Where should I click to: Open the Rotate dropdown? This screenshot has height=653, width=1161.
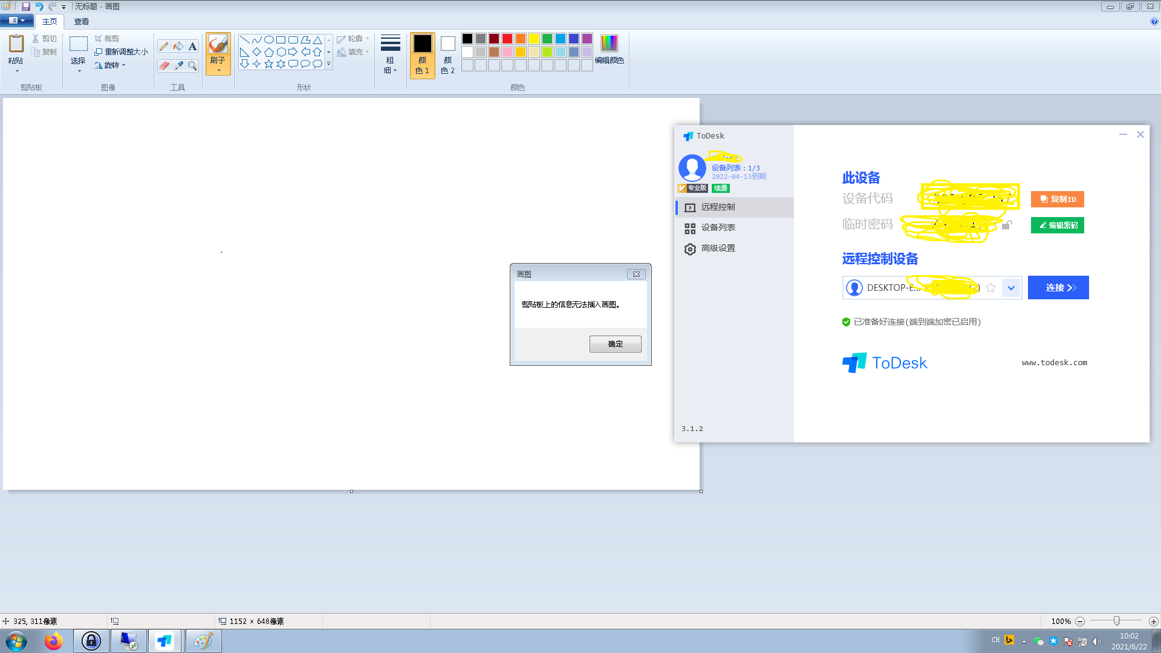pos(110,65)
